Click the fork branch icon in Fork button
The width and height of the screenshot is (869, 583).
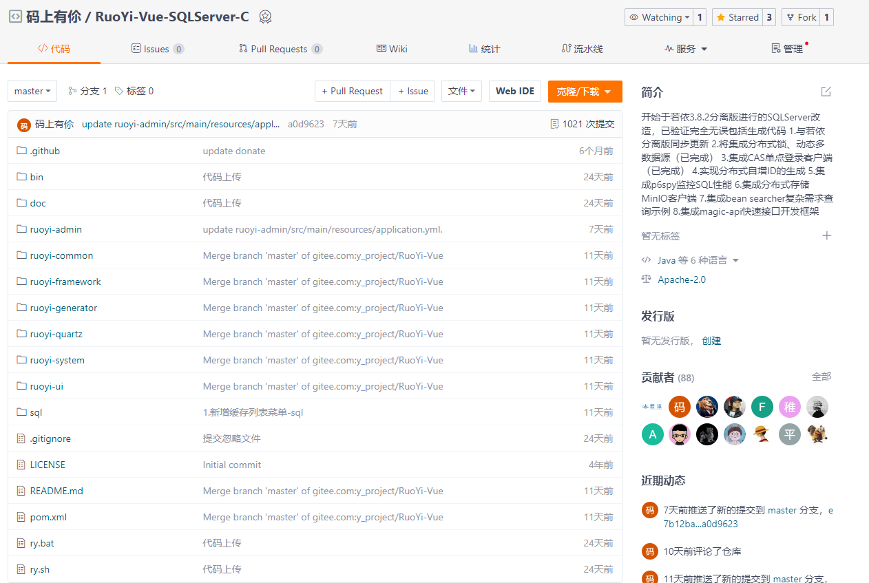pyautogui.click(x=792, y=17)
